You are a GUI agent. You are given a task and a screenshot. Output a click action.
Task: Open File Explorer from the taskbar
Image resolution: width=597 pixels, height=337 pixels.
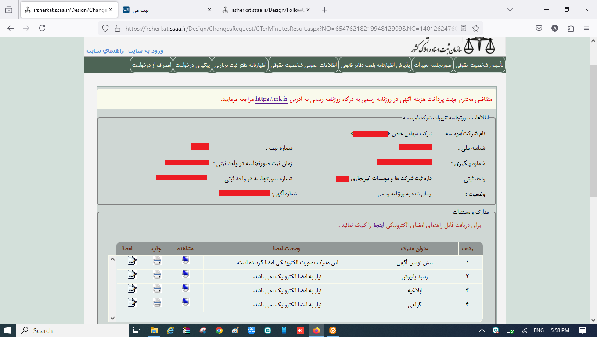click(154, 330)
